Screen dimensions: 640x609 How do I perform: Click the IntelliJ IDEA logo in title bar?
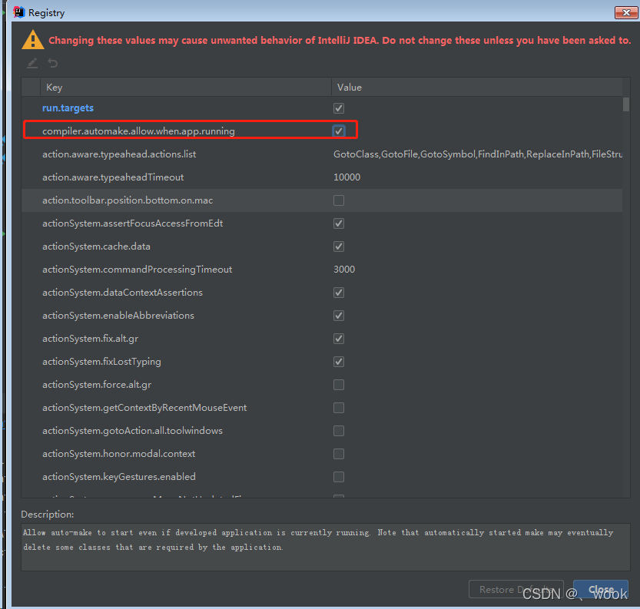18,12
